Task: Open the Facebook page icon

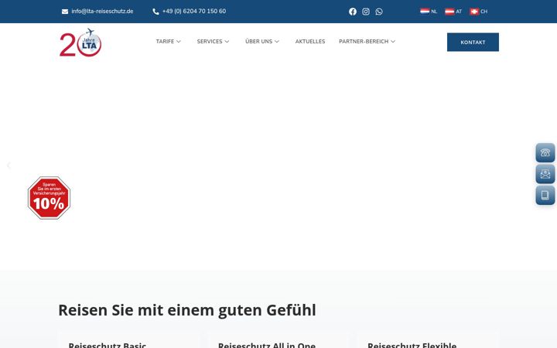Action: coord(353,12)
